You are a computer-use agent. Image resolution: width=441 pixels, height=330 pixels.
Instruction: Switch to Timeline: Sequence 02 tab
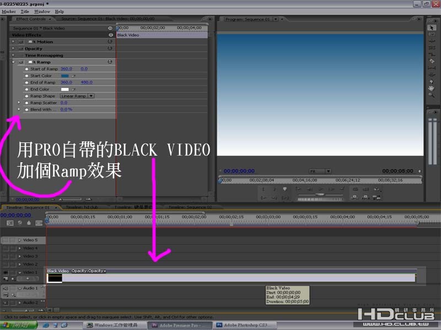190,207
